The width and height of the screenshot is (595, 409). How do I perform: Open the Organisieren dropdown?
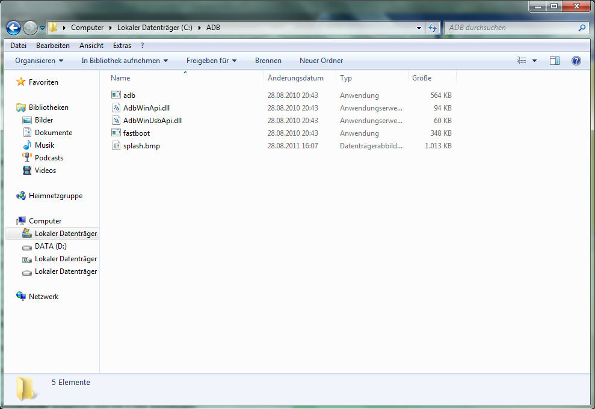[x=39, y=61]
